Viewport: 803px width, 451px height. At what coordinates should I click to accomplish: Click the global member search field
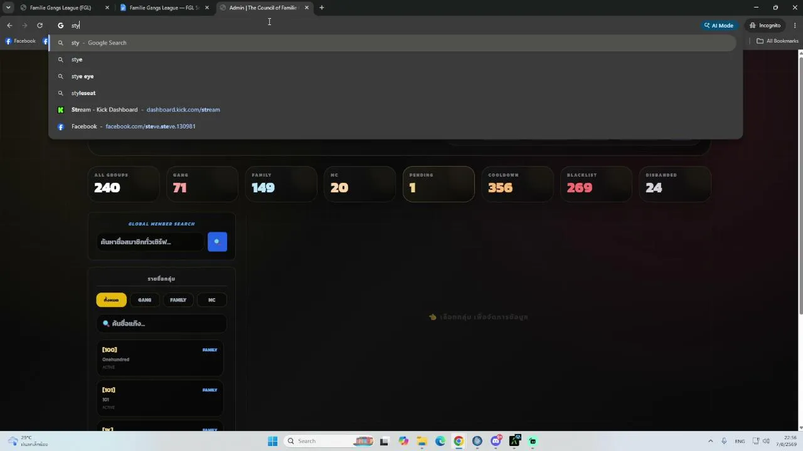150,242
